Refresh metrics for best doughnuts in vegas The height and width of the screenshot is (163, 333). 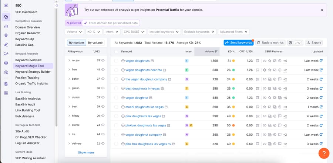tap(321, 89)
